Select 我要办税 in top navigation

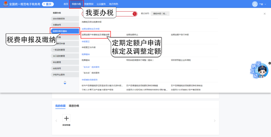[76, 4]
